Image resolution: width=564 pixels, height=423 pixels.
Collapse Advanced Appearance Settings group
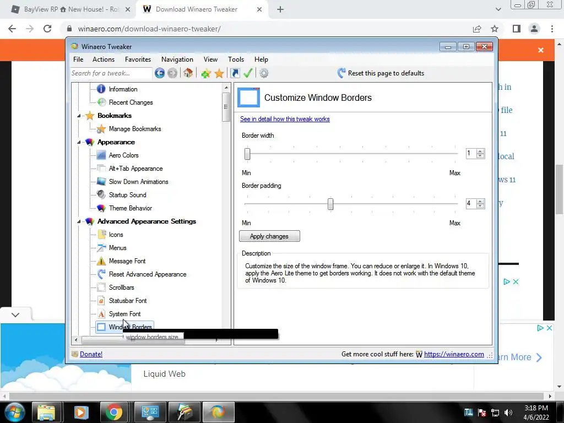point(79,221)
